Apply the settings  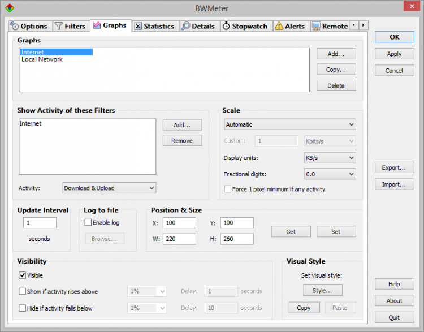tap(394, 54)
